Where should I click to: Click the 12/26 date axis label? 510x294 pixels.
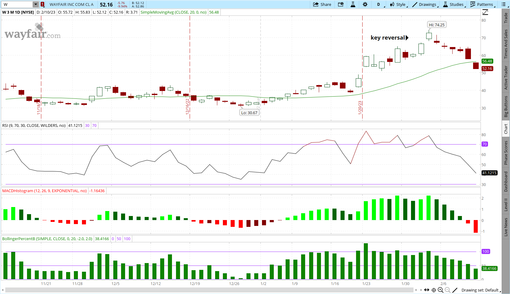tap(234, 283)
